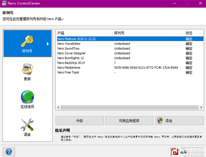This screenshot has height=157, width=206.
Task: Select the Nero WaveEditor row
Action: [130, 44]
